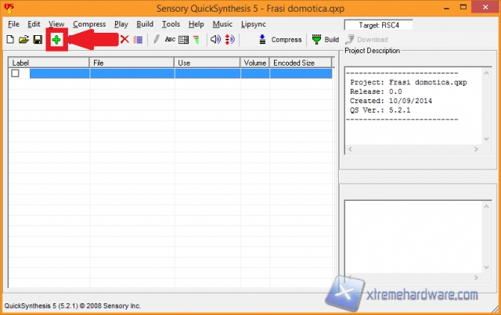
Task: Save the project with the floppy disk icon
Action: pos(37,39)
